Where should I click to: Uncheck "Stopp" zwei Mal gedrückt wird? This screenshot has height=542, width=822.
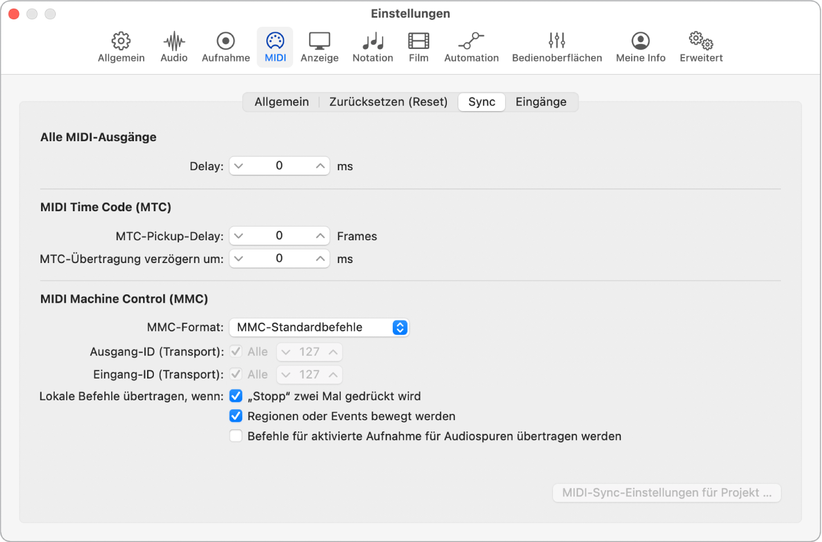pos(235,396)
